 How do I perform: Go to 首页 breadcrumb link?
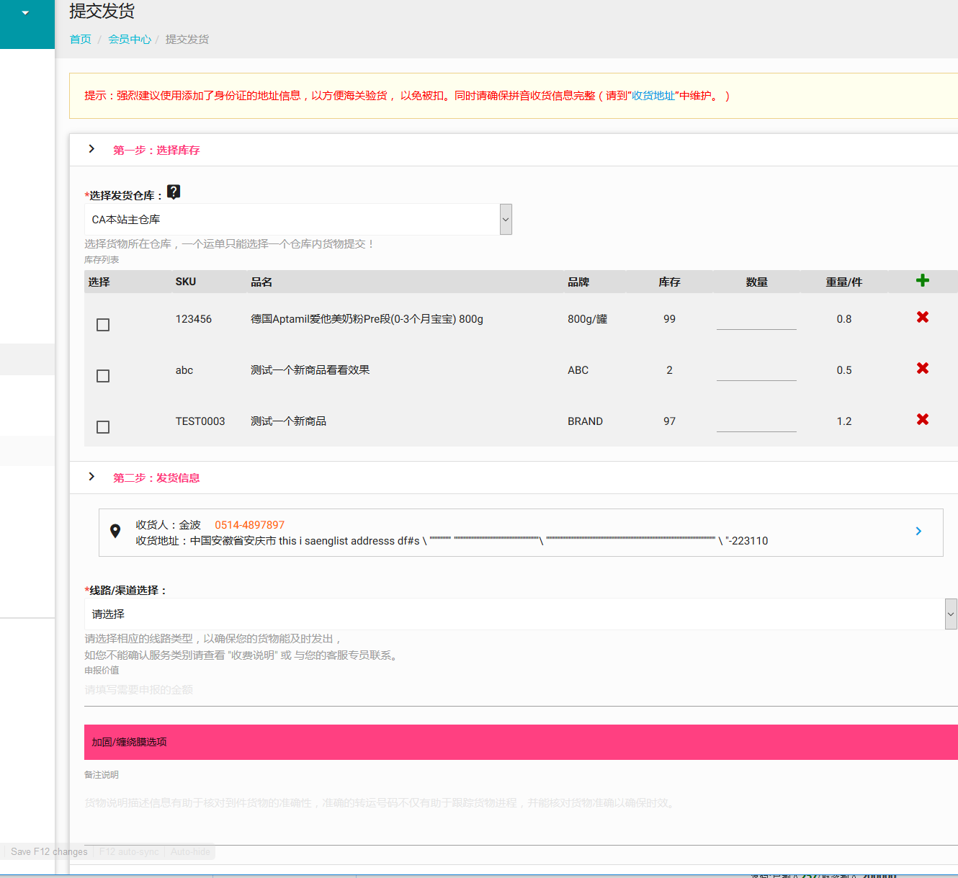coord(81,40)
